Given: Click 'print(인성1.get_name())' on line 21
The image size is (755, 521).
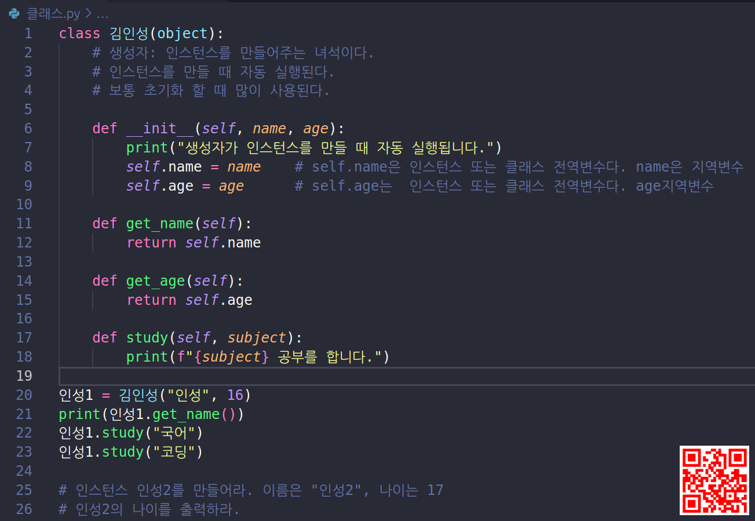Looking at the screenshot, I should [152, 414].
